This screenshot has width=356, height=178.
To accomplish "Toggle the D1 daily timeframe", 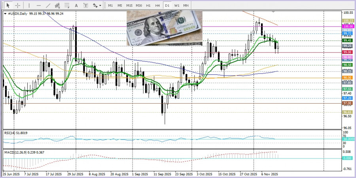I will pyautogui.click(x=167, y=6).
